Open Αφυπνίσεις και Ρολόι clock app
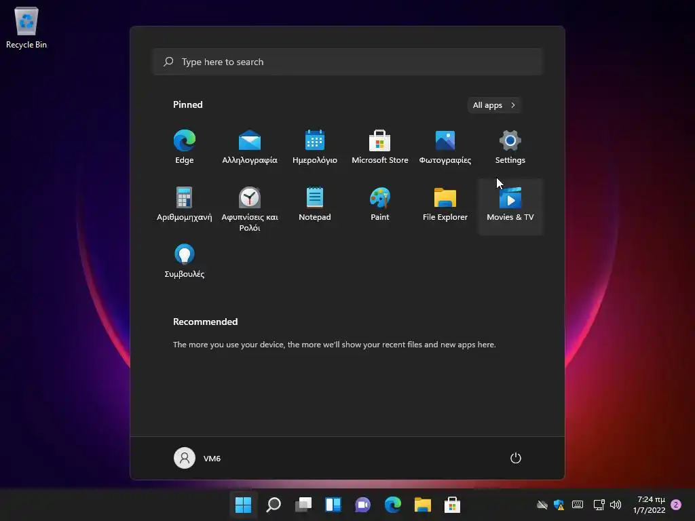The height and width of the screenshot is (521, 695). 250,209
